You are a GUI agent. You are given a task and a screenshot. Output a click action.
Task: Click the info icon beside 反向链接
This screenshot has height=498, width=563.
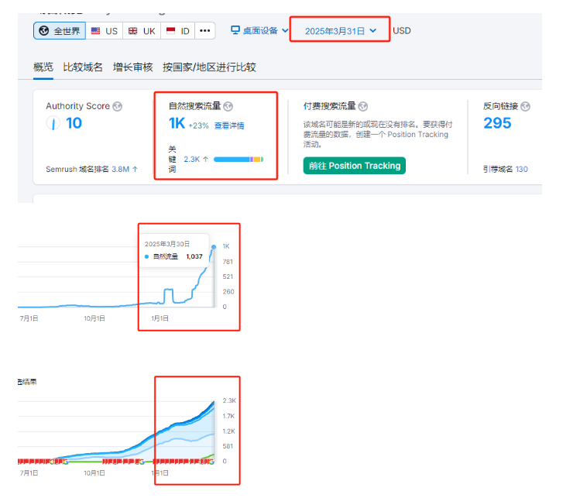click(x=527, y=106)
